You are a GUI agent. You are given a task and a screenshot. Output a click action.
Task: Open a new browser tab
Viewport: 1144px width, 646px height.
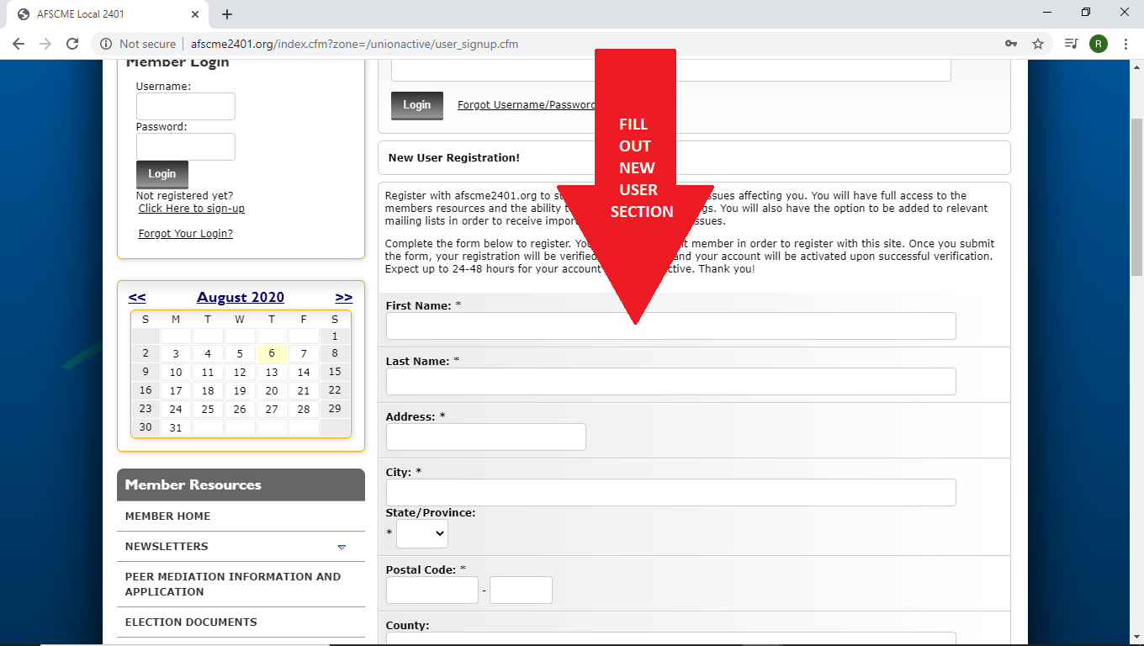(x=227, y=14)
